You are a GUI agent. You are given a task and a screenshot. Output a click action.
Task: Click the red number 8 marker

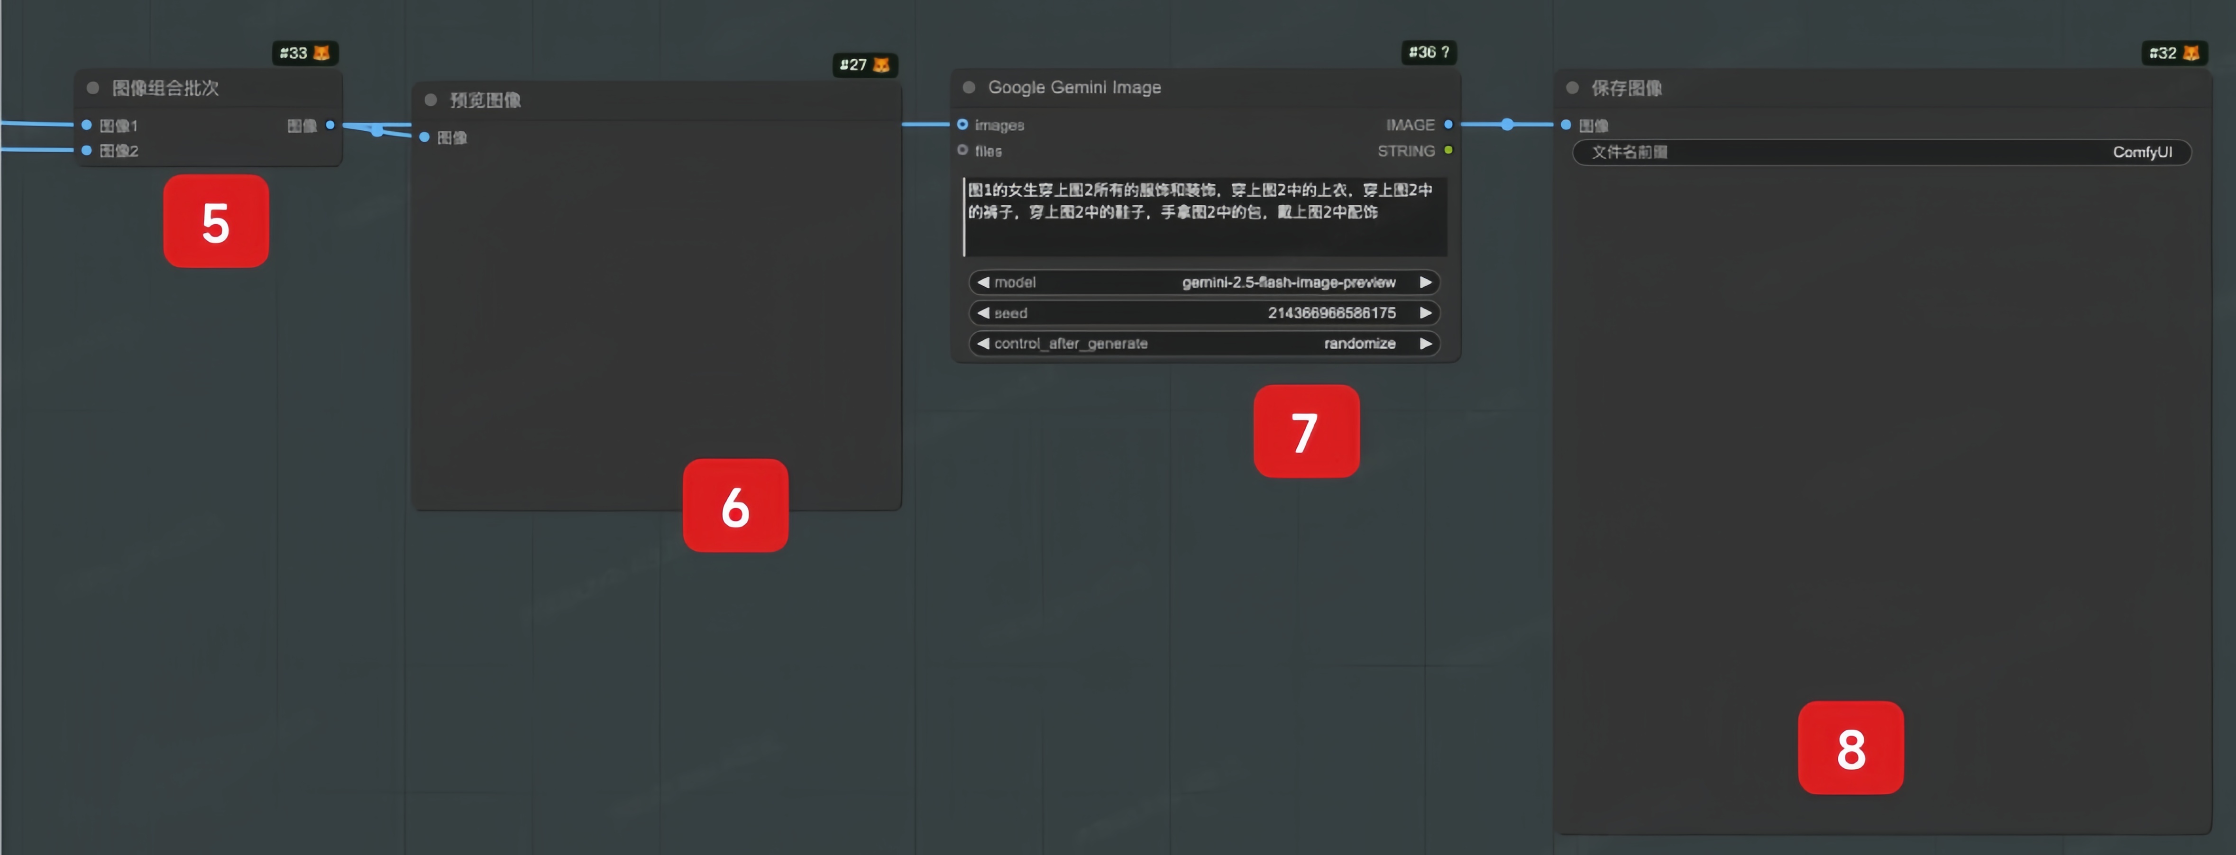(x=1850, y=747)
